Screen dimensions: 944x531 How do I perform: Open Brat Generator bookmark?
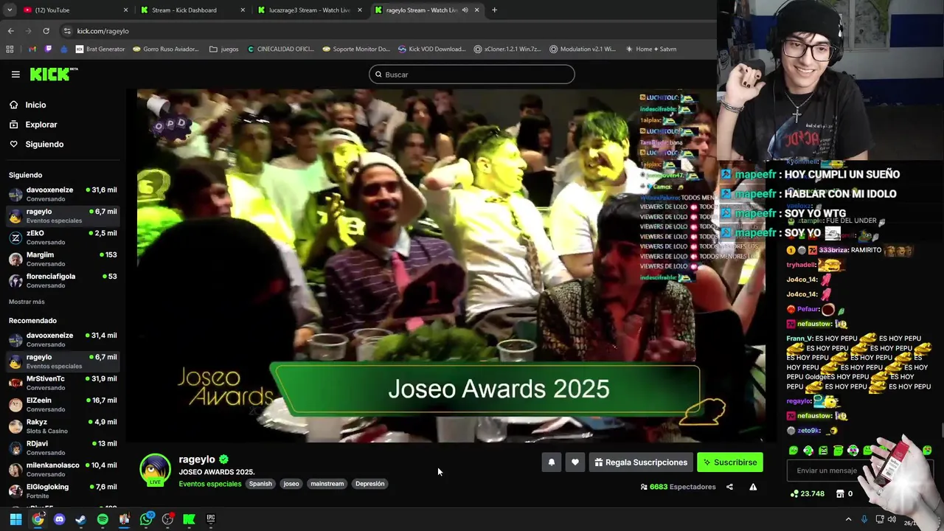[100, 49]
